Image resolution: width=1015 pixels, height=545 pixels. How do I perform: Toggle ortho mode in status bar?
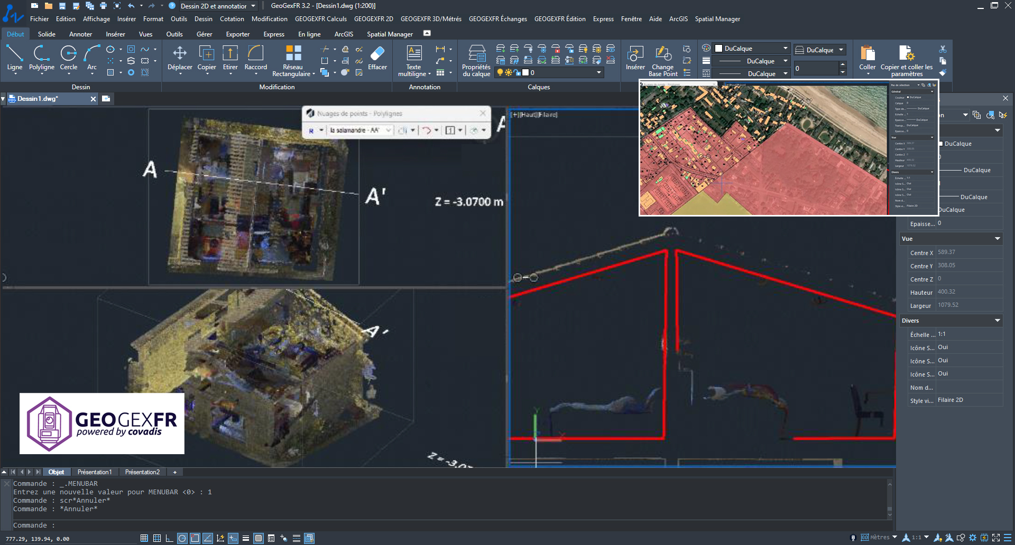tap(169, 538)
